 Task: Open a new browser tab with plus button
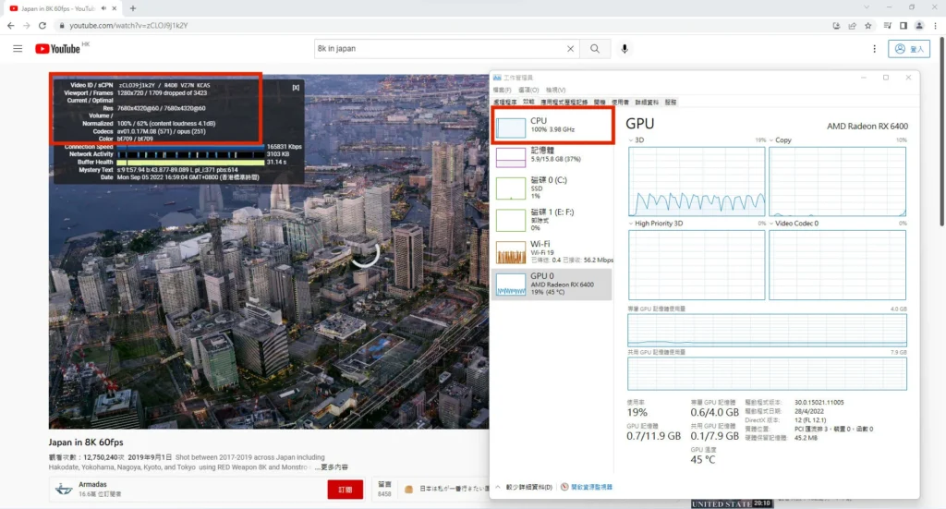[x=132, y=7]
